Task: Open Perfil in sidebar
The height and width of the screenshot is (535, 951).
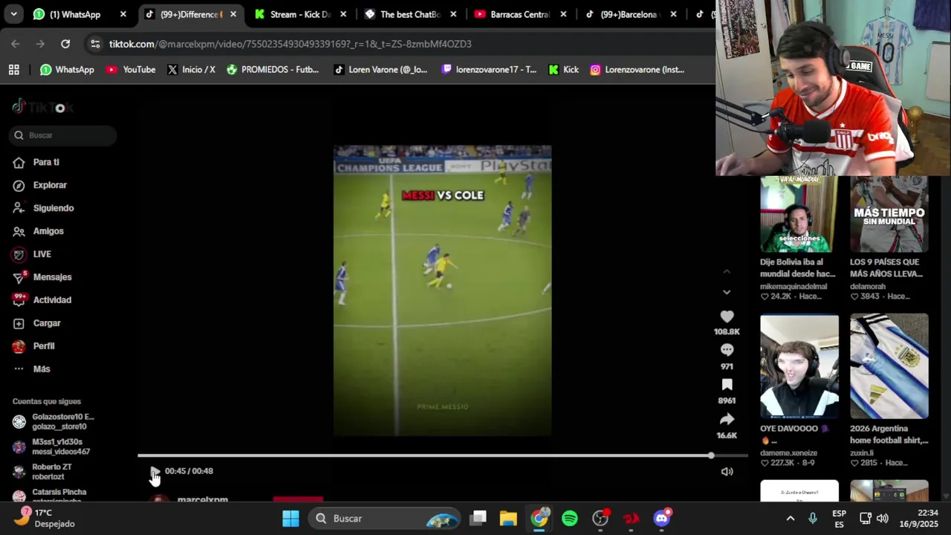Action: (x=44, y=346)
